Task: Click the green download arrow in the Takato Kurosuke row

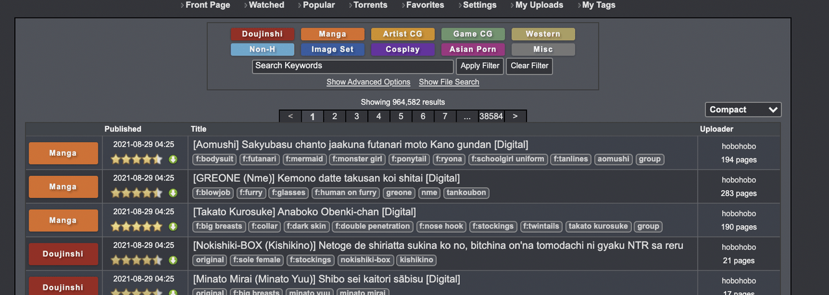Action: coord(173,226)
